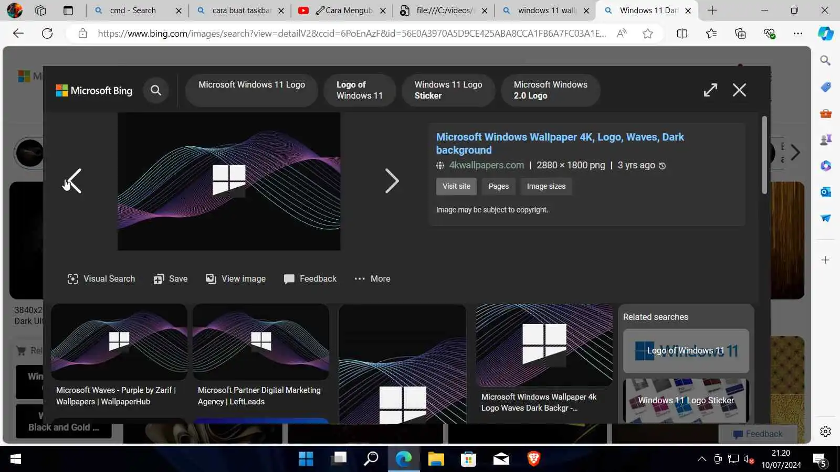This screenshot has height=472, width=840.
Task: Open Visual Search for this image
Action: pos(101,279)
